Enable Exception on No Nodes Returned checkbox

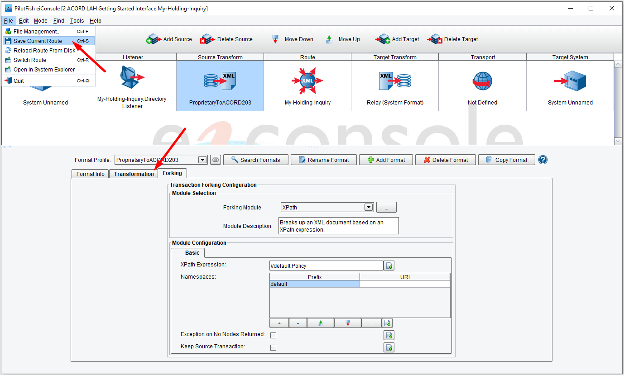click(x=273, y=335)
